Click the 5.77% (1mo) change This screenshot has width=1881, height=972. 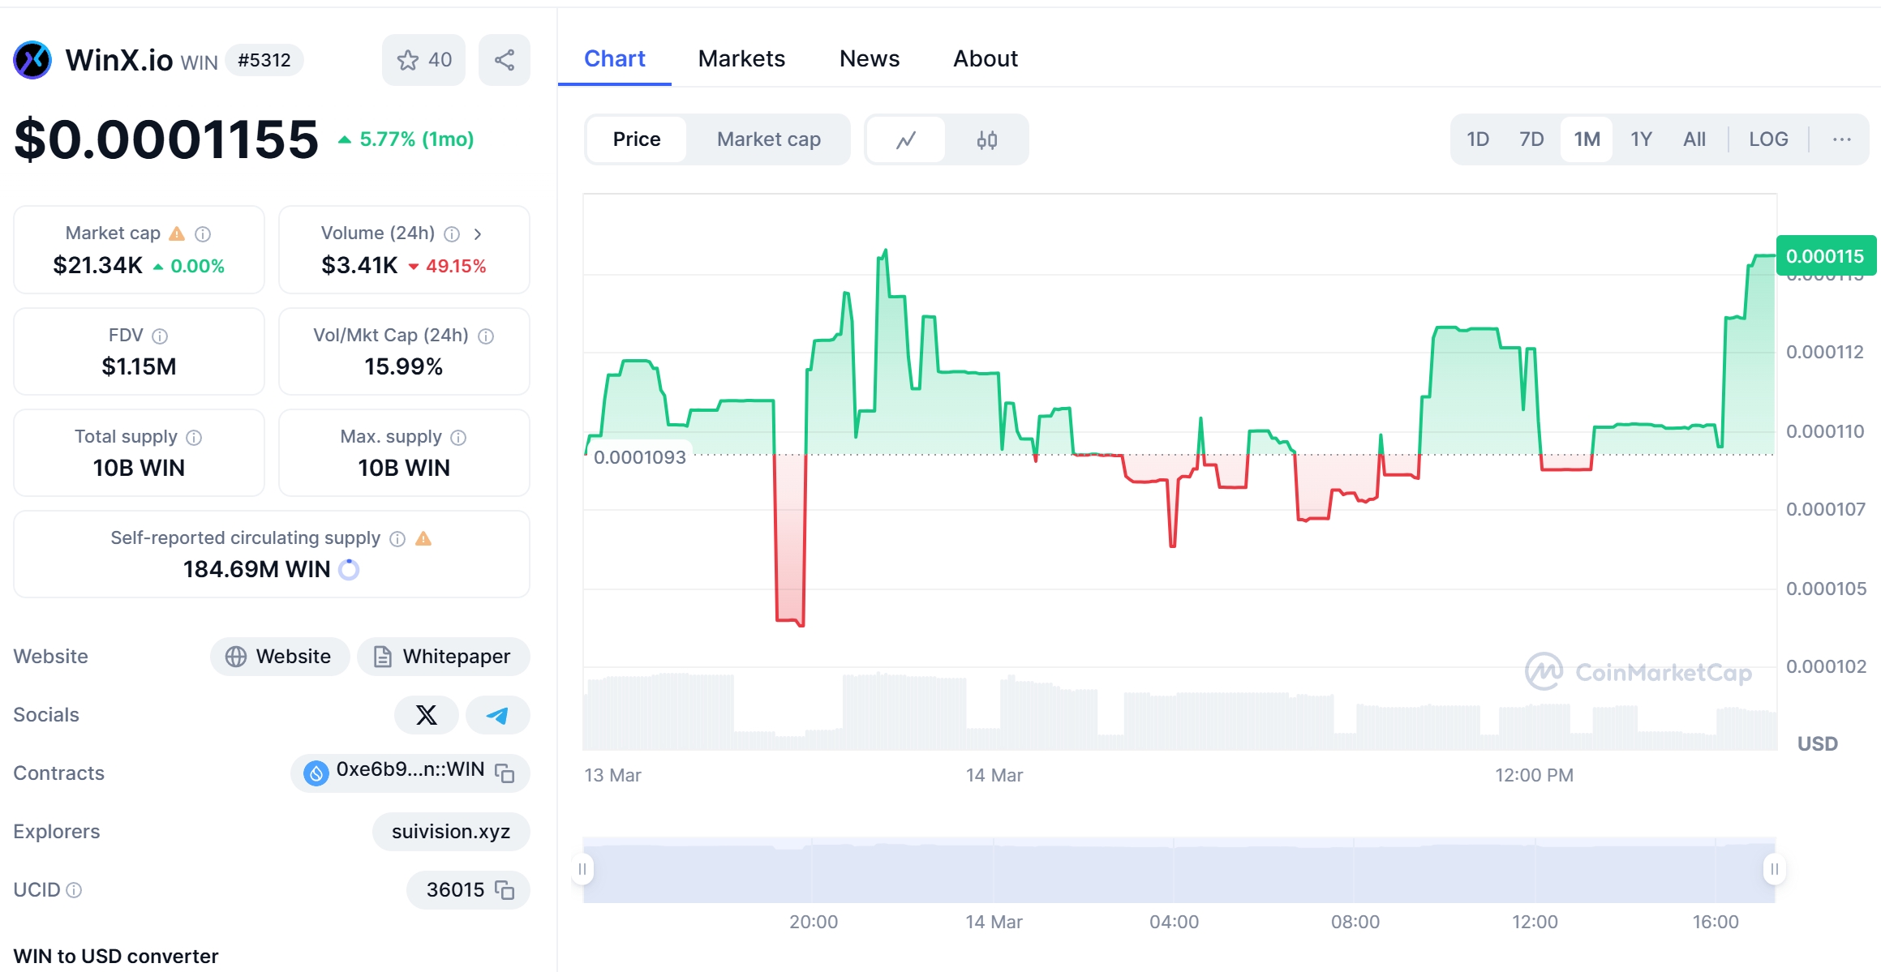406,139
